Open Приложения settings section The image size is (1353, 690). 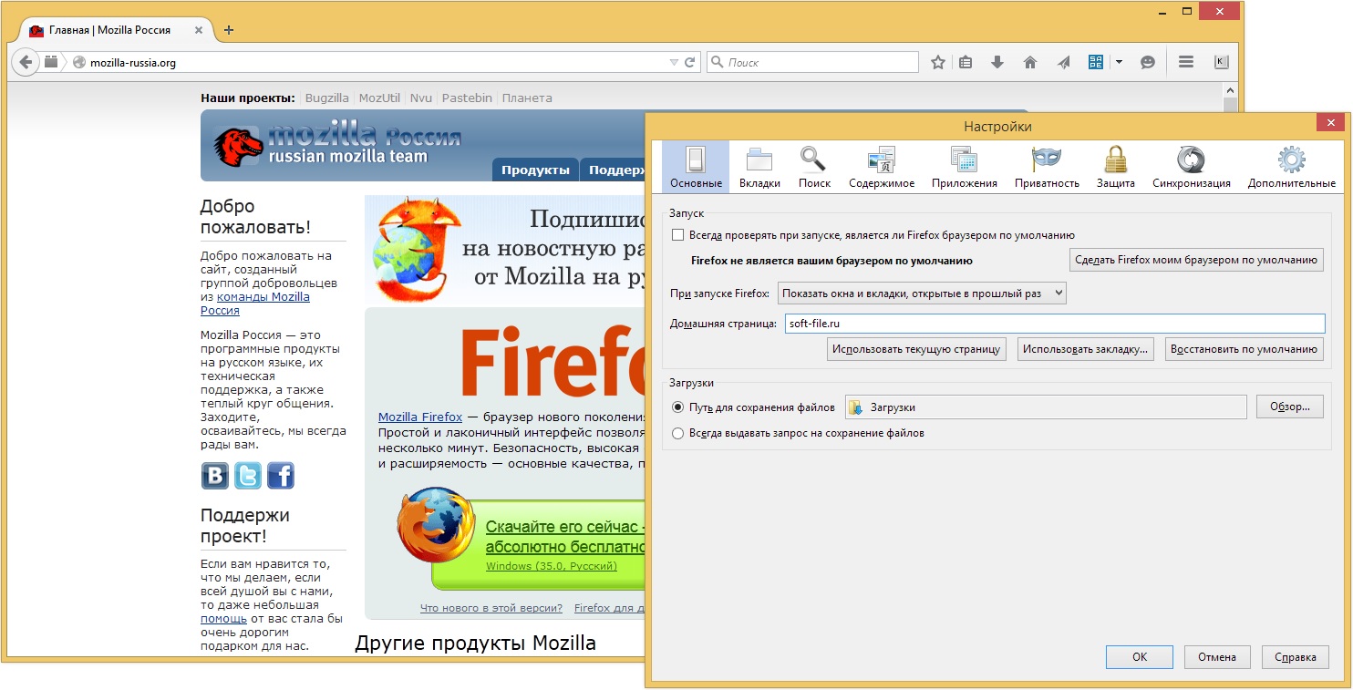(x=965, y=167)
